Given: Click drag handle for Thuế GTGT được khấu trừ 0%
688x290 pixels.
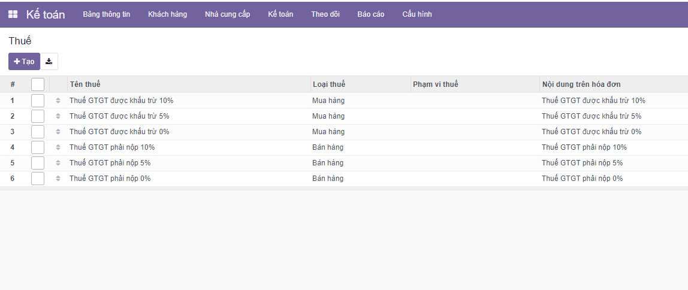Looking at the screenshot, I should [58, 132].
